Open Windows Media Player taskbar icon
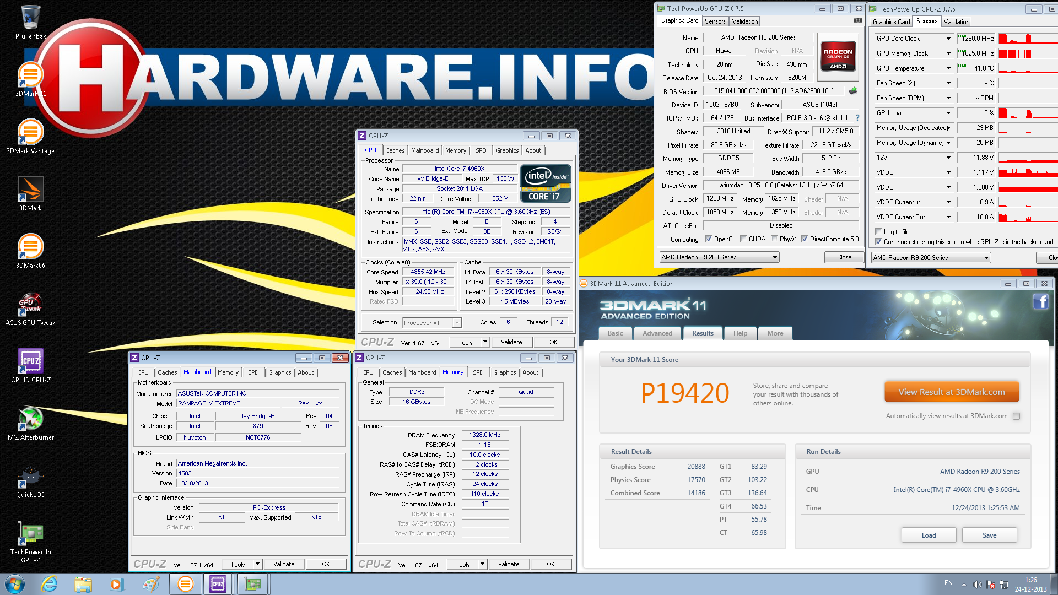Image resolution: width=1058 pixels, height=595 pixels. click(x=116, y=584)
